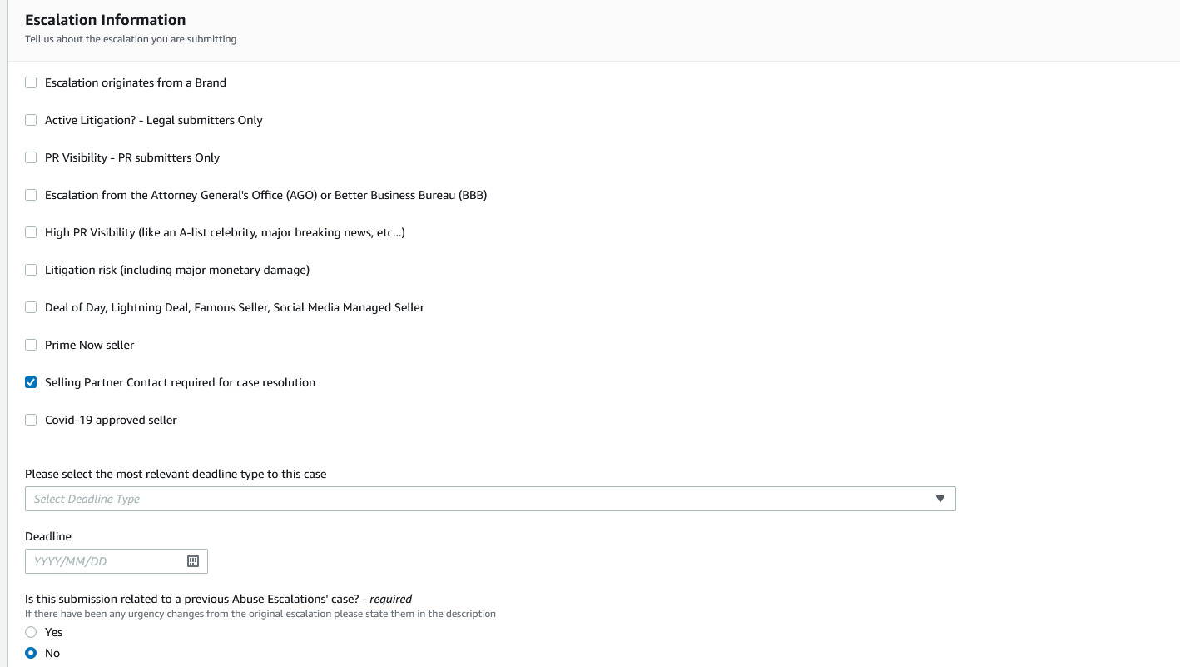Select Yes for previous Abuse Escalations case
Viewport: 1180px width, 667px height.
point(31,632)
